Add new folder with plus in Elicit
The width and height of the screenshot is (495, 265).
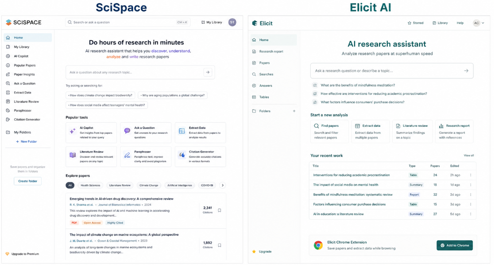point(294,111)
